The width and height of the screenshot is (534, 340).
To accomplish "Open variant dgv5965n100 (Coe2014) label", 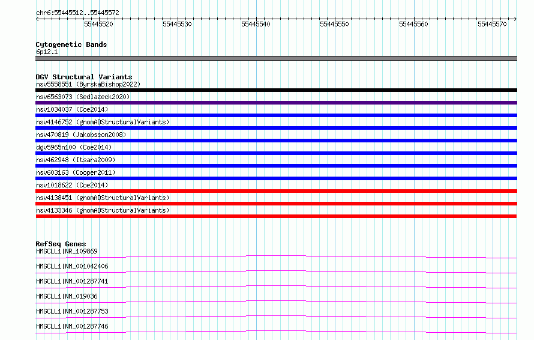I will click(x=74, y=147).
